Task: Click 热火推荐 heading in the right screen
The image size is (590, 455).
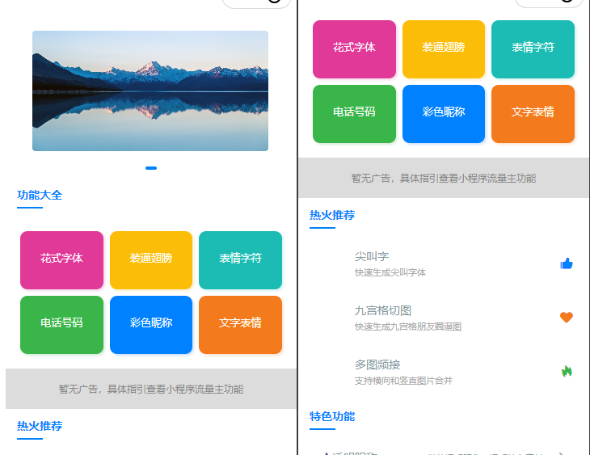Action: coord(332,215)
